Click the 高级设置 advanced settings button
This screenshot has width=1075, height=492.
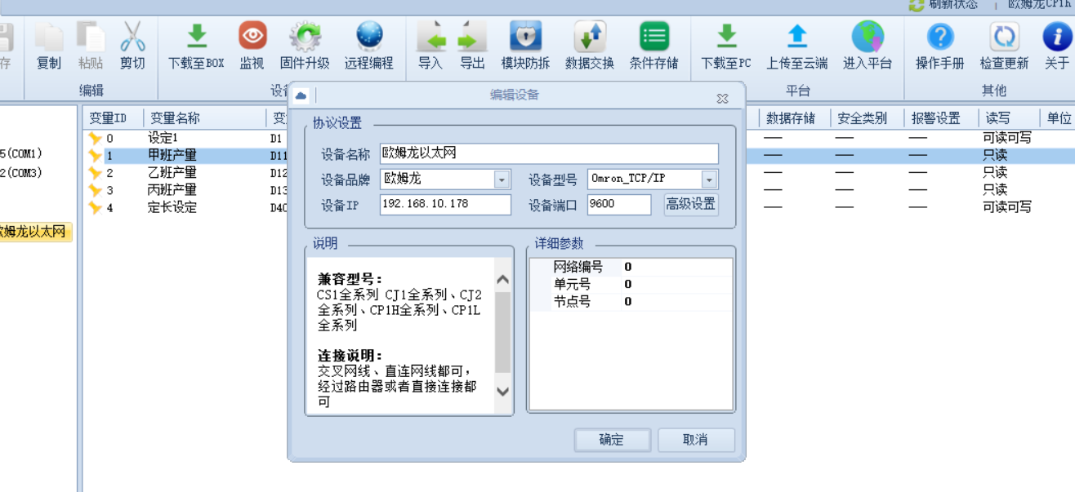click(691, 204)
